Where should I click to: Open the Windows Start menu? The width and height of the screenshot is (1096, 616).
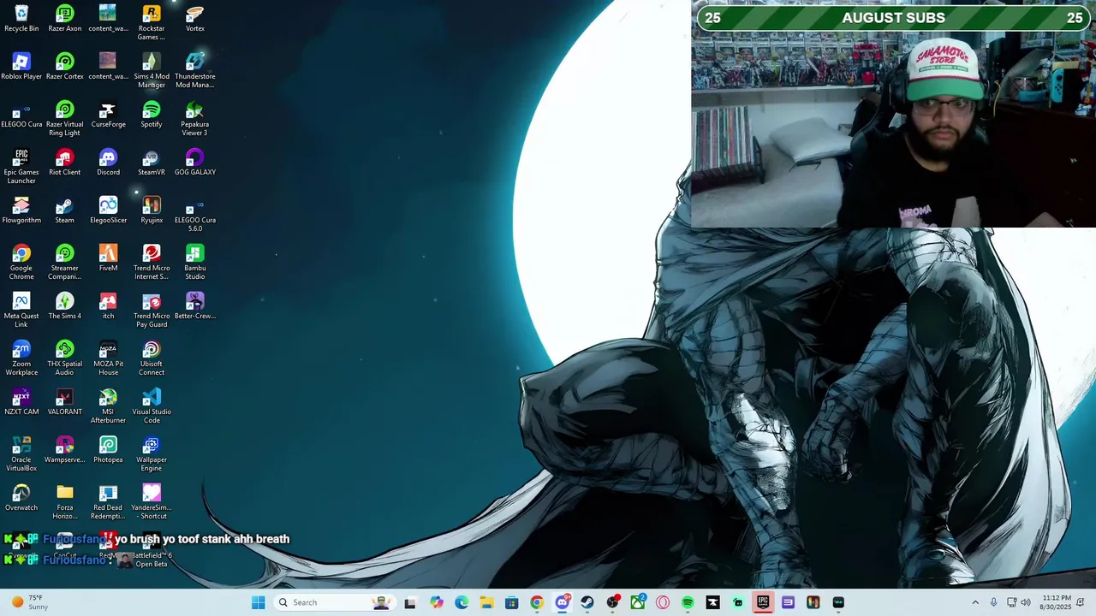pyautogui.click(x=258, y=602)
